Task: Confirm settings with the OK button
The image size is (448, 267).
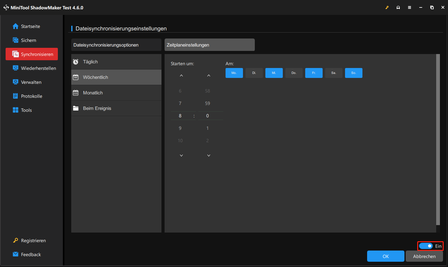Action: [x=386, y=256]
